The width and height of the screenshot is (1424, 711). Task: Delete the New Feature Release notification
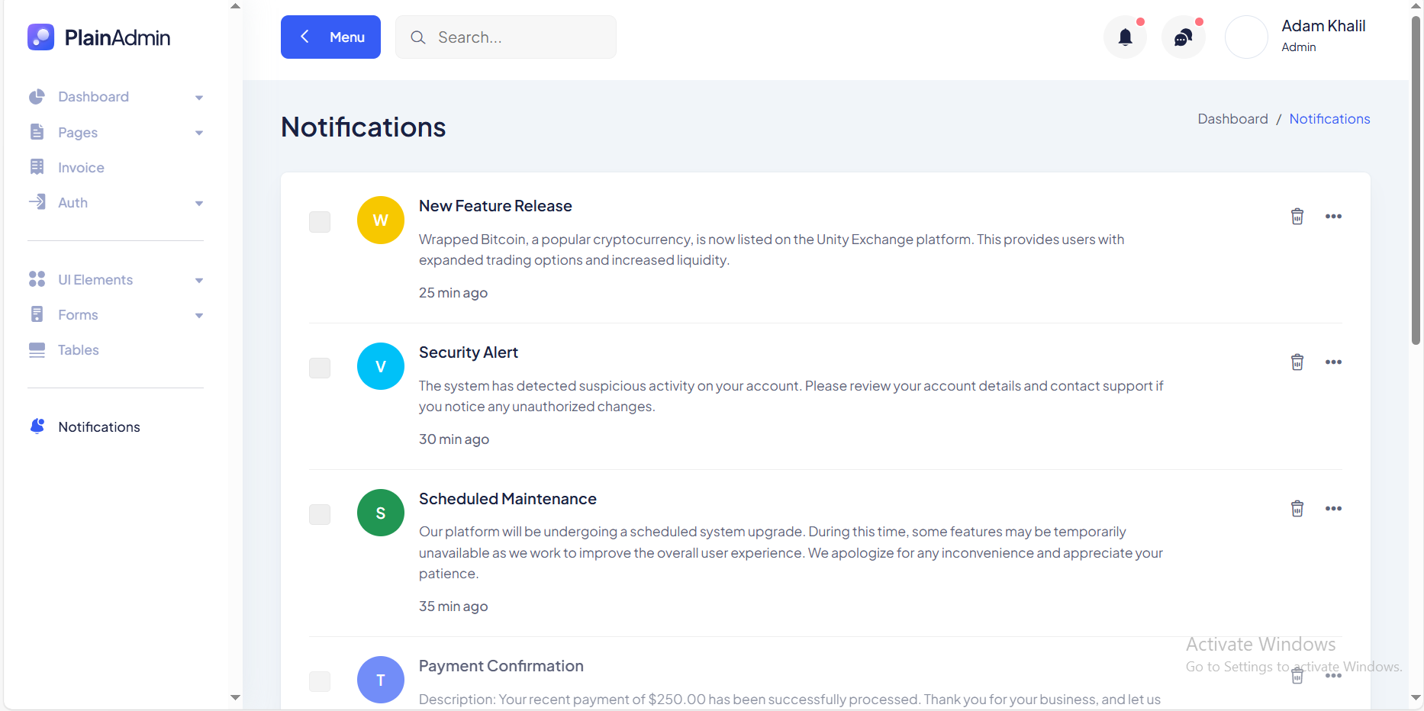pyautogui.click(x=1297, y=217)
